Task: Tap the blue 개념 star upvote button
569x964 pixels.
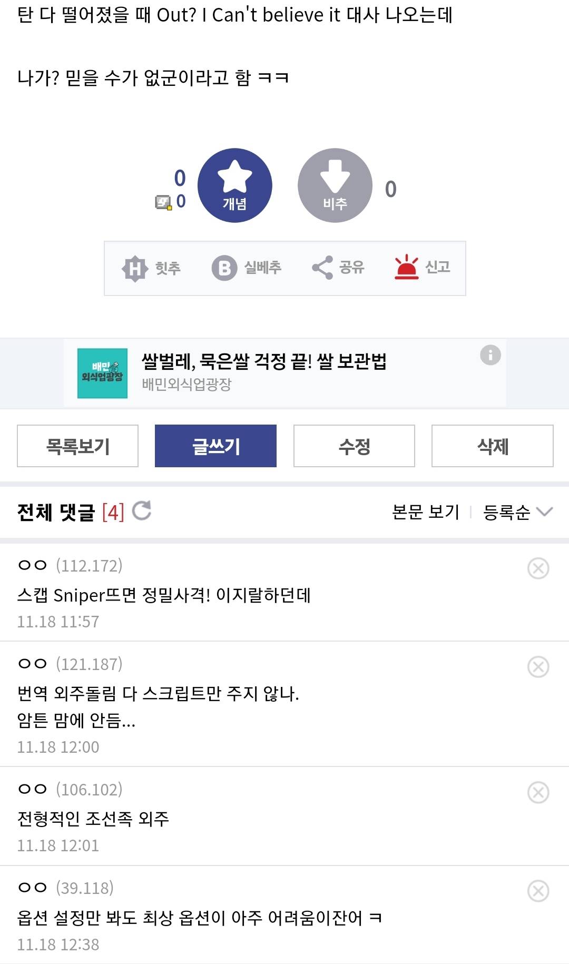Action: (x=234, y=185)
